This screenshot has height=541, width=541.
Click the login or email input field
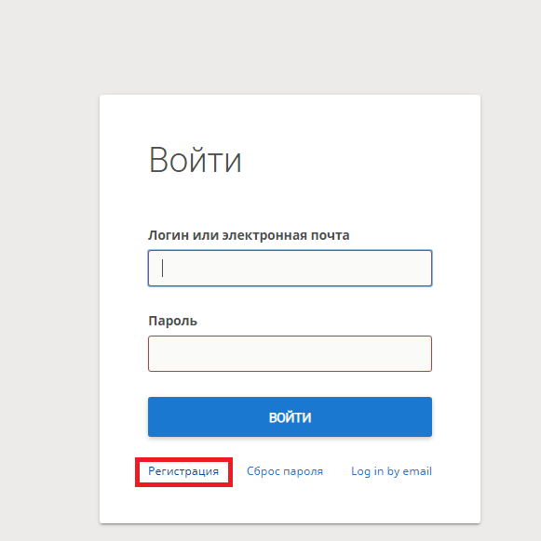pos(290,268)
